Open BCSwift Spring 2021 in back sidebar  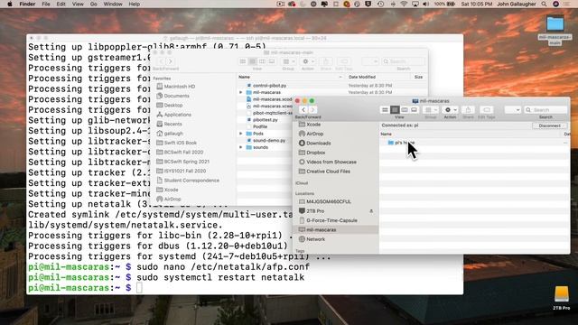click(186, 162)
